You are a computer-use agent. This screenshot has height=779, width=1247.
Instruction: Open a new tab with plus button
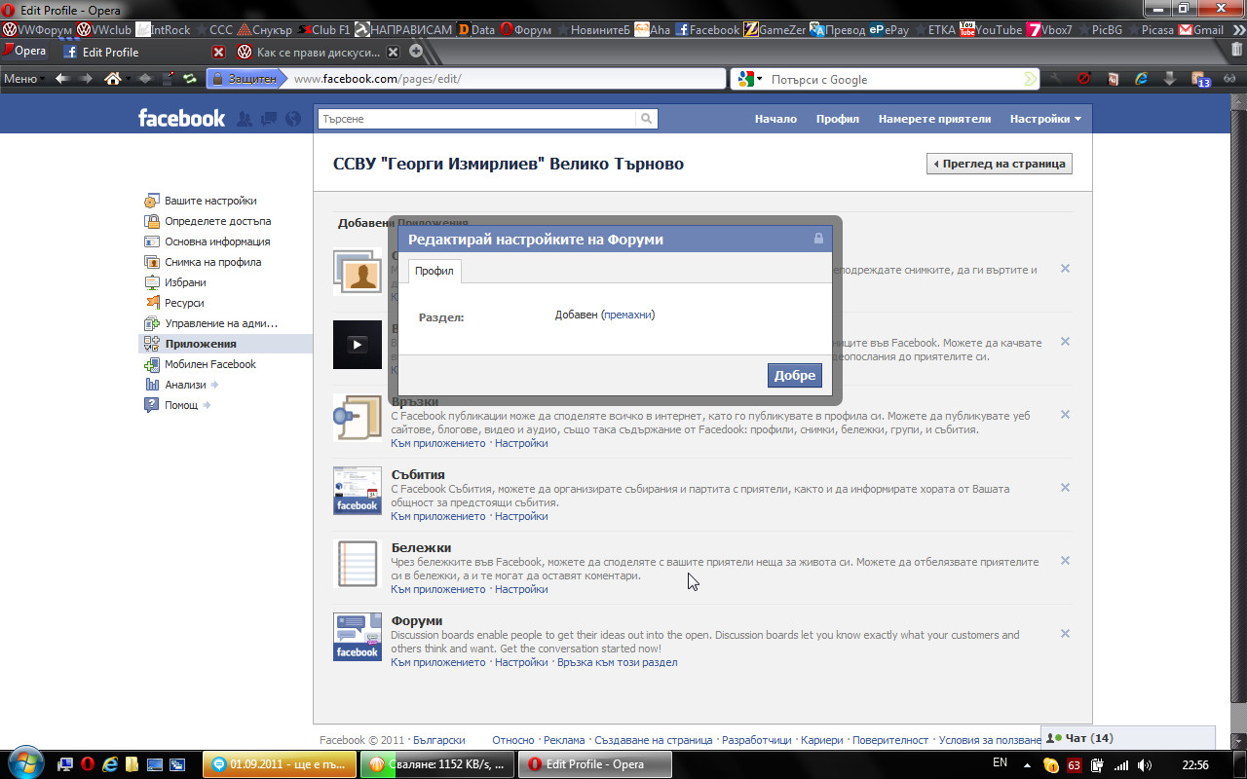(416, 52)
